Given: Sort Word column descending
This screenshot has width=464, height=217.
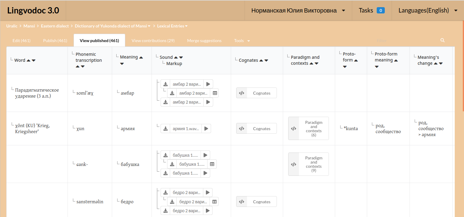Looking at the screenshot, I should 33,60.
